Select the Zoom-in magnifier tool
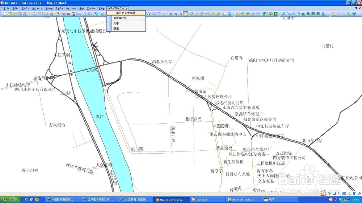Image resolution: width=362 pixels, height=203 pixels. pos(171,14)
